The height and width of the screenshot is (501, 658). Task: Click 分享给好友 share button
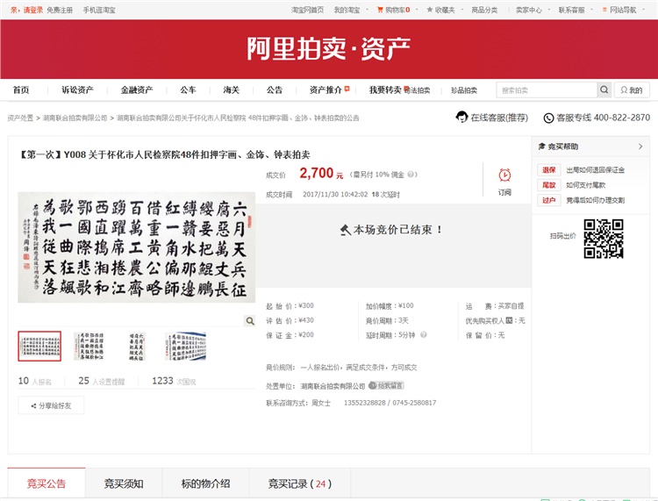(x=51, y=405)
